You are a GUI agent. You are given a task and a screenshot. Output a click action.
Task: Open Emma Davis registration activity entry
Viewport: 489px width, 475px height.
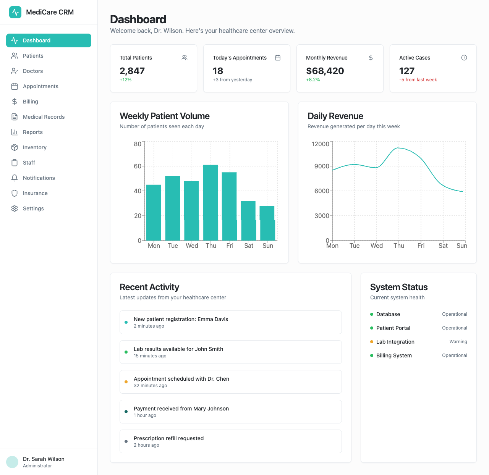(230, 322)
